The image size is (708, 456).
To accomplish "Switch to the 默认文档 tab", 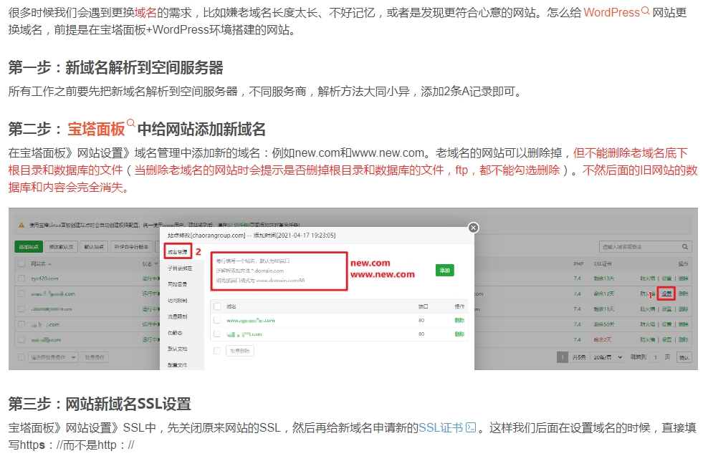I will coord(178,349).
